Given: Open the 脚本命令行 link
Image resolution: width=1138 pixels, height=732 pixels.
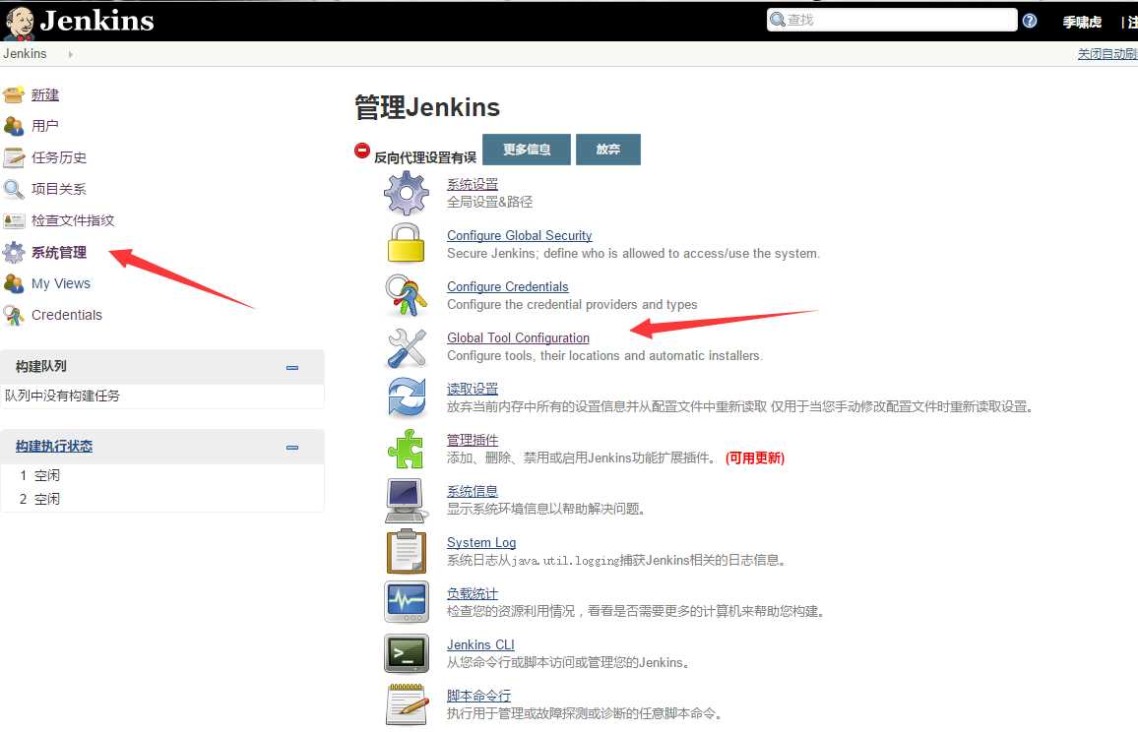Looking at the screenshot, I should (x=479, y=696).
